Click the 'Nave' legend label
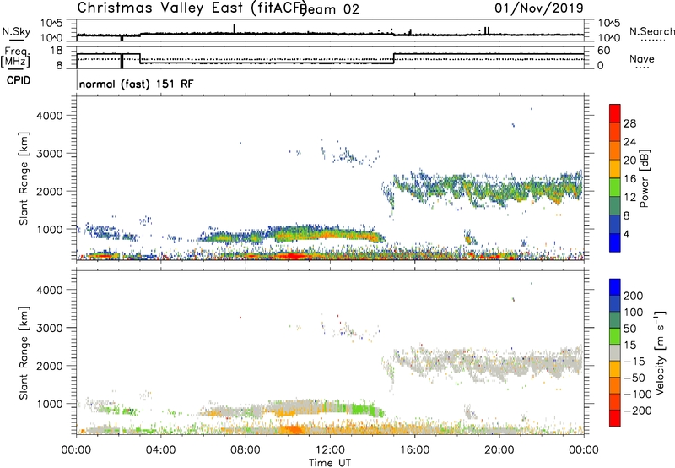 [642, 58]
